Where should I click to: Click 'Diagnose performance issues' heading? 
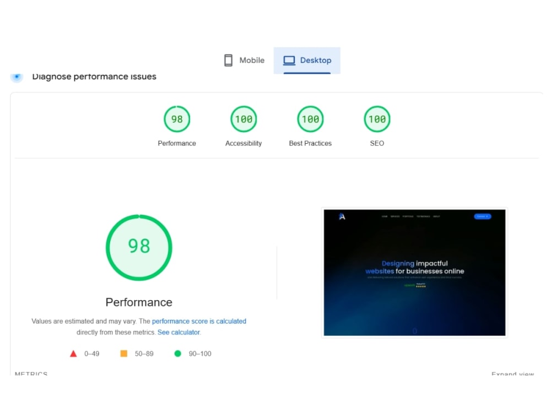pos(94,77)
